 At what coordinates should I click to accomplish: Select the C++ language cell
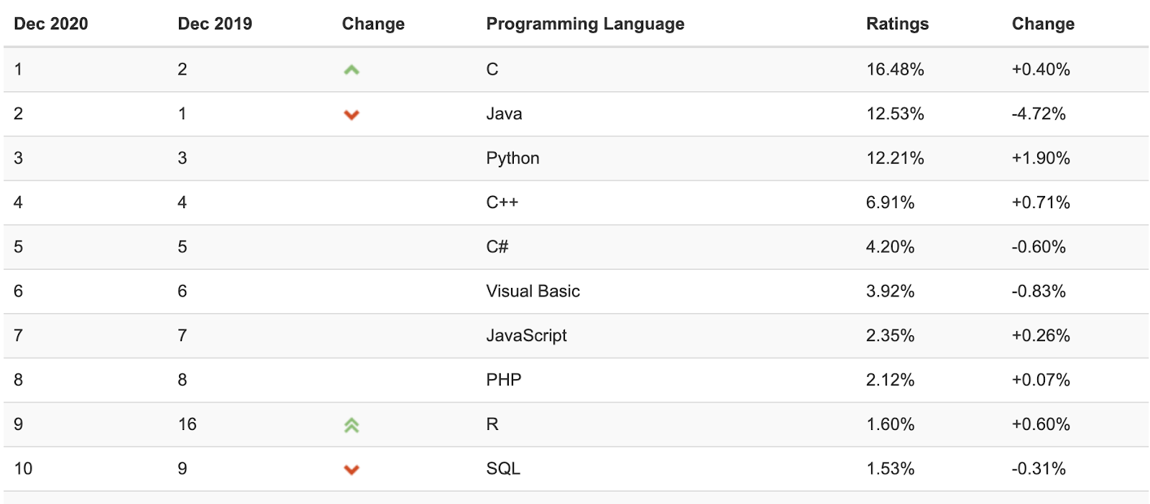[x=502, y=202]
